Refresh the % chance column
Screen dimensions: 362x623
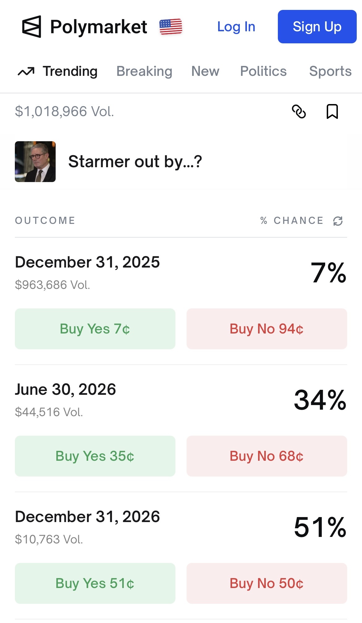pos(338,221)
